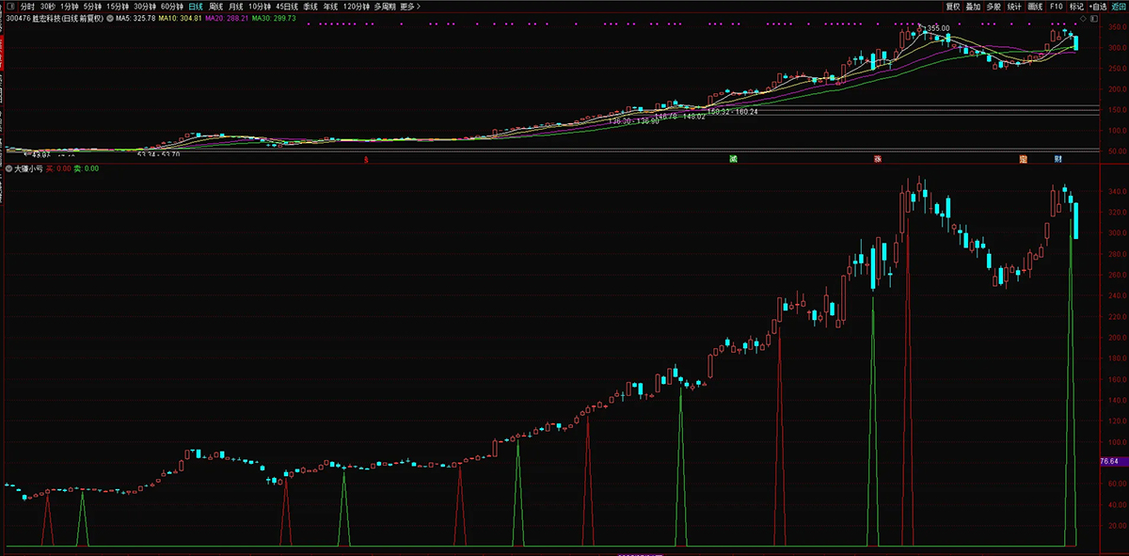Click the 买: 0.00 indicator value

click(x=58, y=168)
